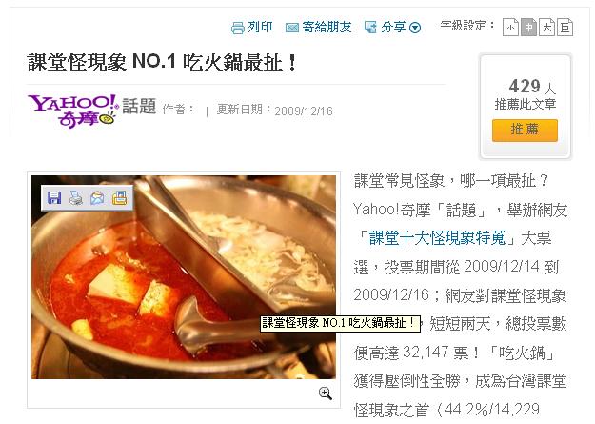Click the magnifier zoom icon below photo

[x=326, y=394]
